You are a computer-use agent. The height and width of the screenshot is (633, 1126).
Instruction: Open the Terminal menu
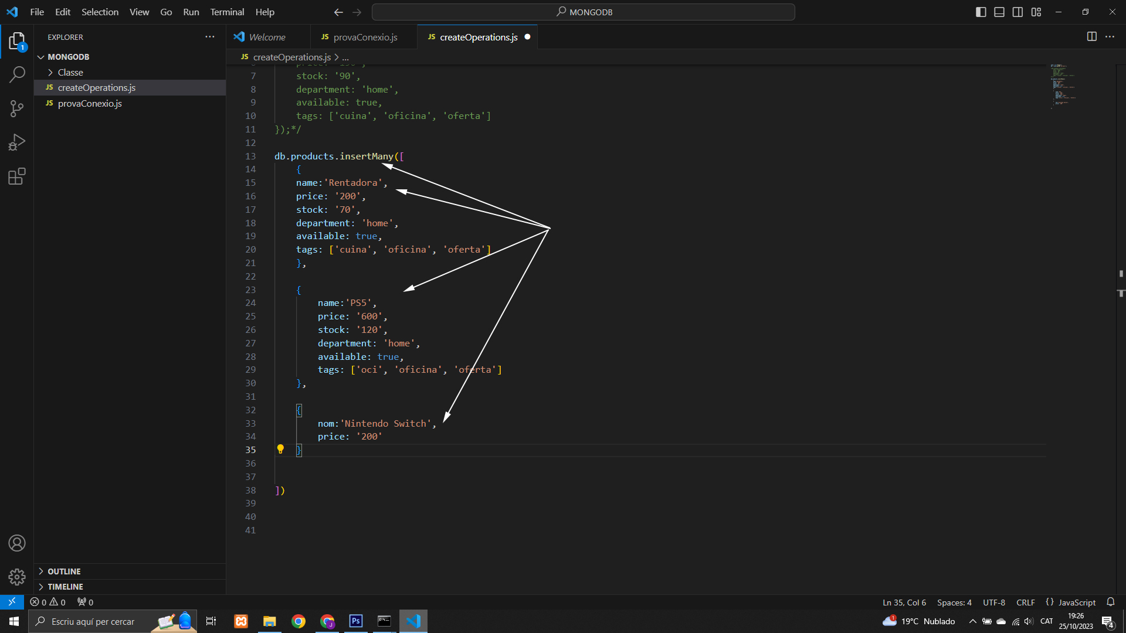[227, 12]
